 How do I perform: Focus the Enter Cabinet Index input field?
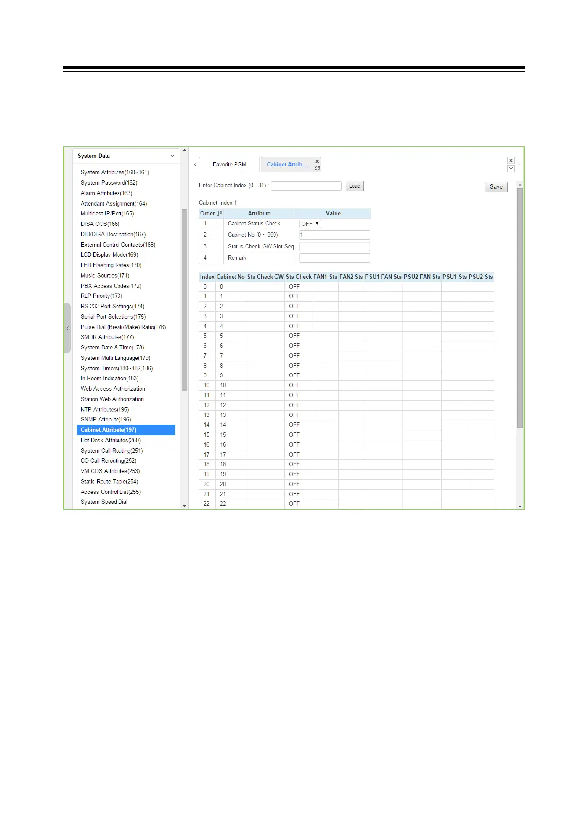(x=306, y=186)
